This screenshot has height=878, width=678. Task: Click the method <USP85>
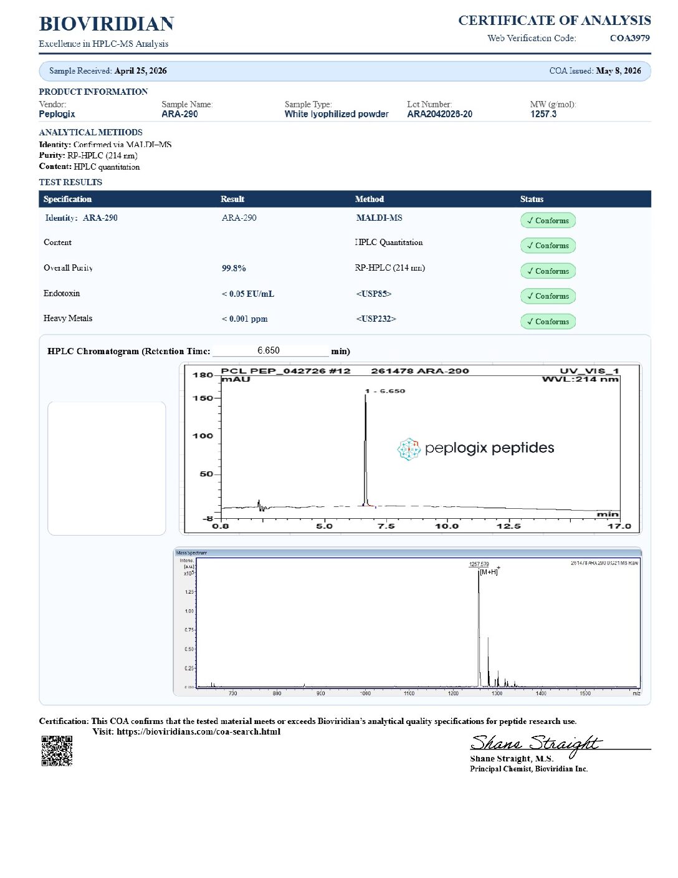(374, 294)
